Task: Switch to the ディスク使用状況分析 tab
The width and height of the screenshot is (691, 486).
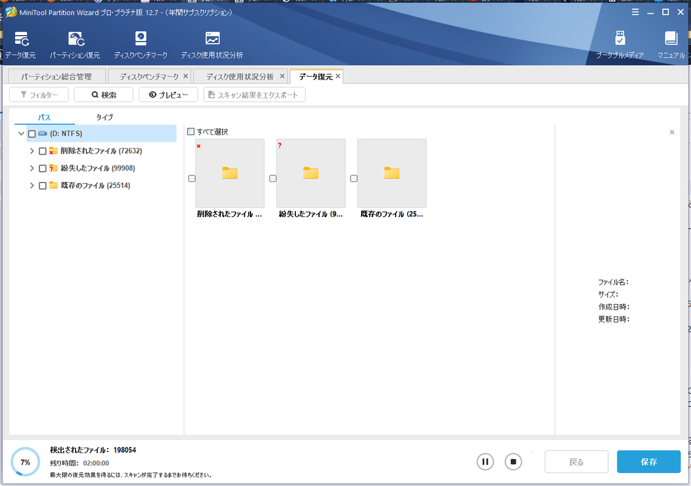Action: coord(240,77)
